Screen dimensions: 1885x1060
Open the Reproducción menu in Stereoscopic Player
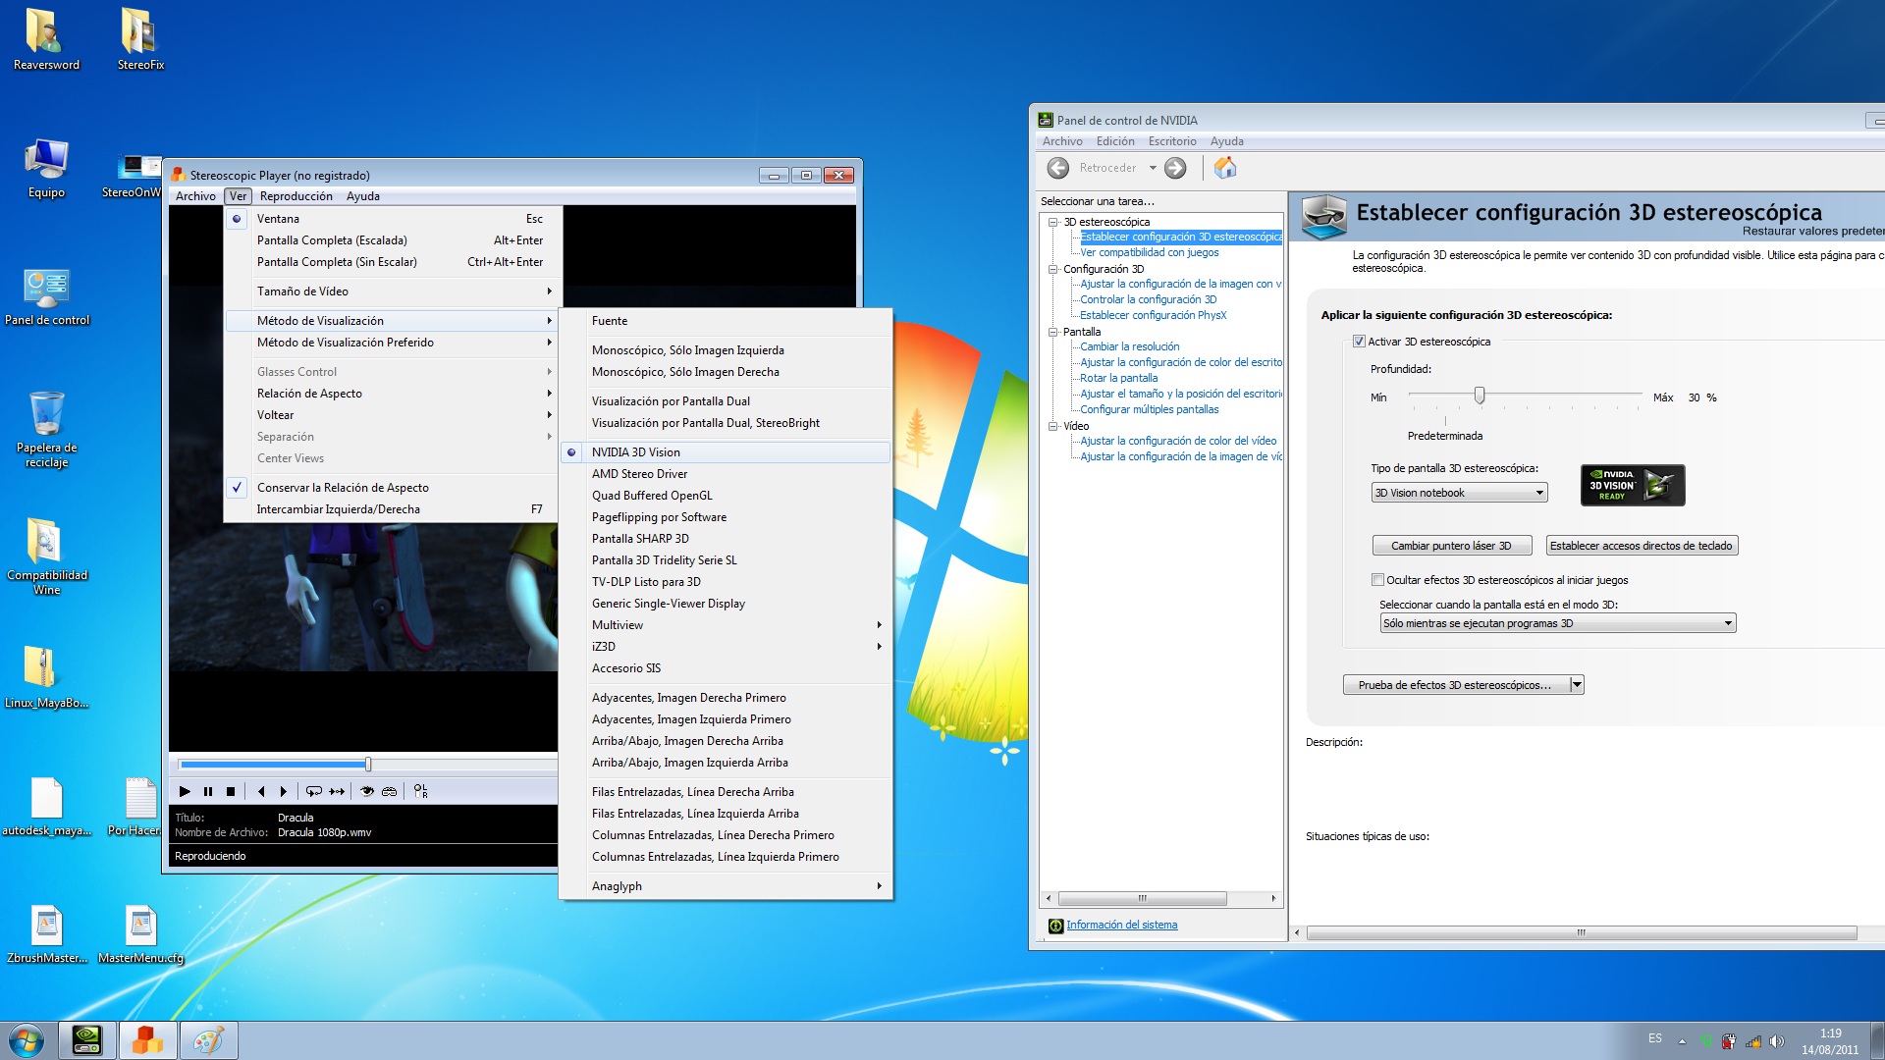coord(296,196)
